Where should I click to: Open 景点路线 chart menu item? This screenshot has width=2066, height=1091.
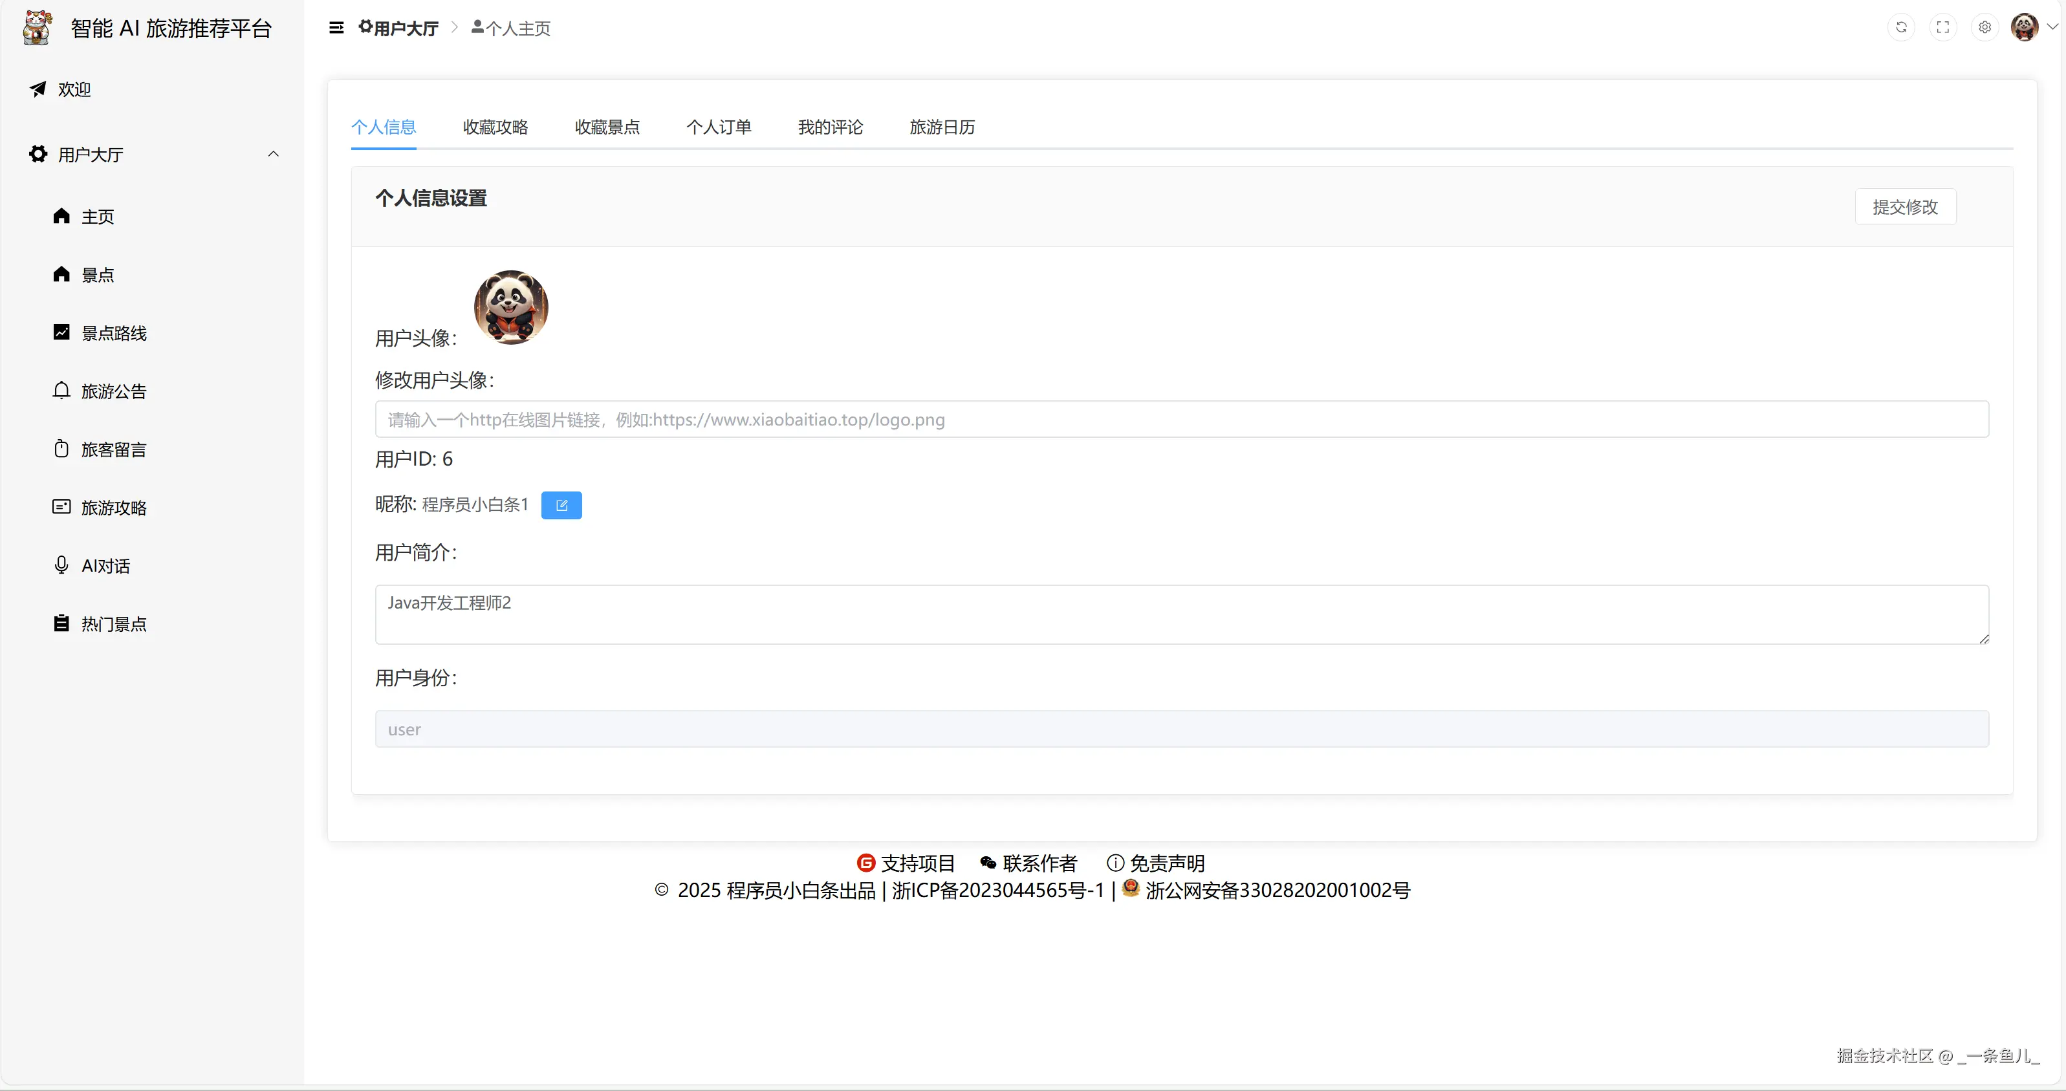(x=113, y=334)
